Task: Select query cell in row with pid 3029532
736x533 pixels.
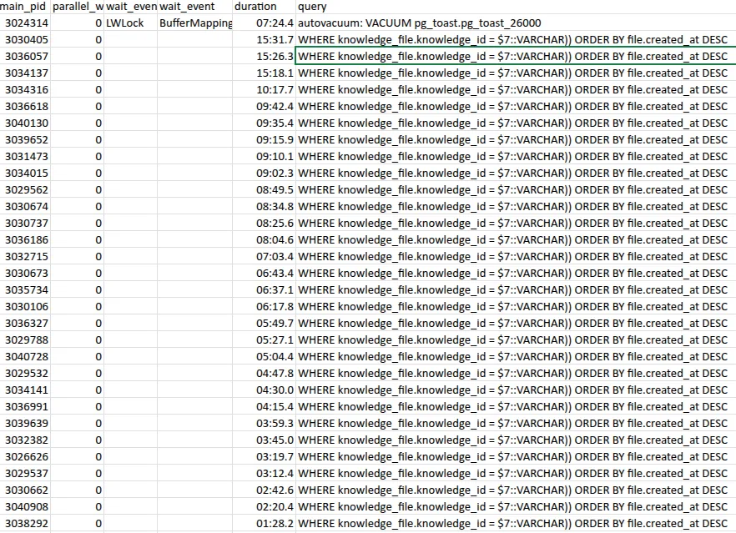Action: click(516, 374)
